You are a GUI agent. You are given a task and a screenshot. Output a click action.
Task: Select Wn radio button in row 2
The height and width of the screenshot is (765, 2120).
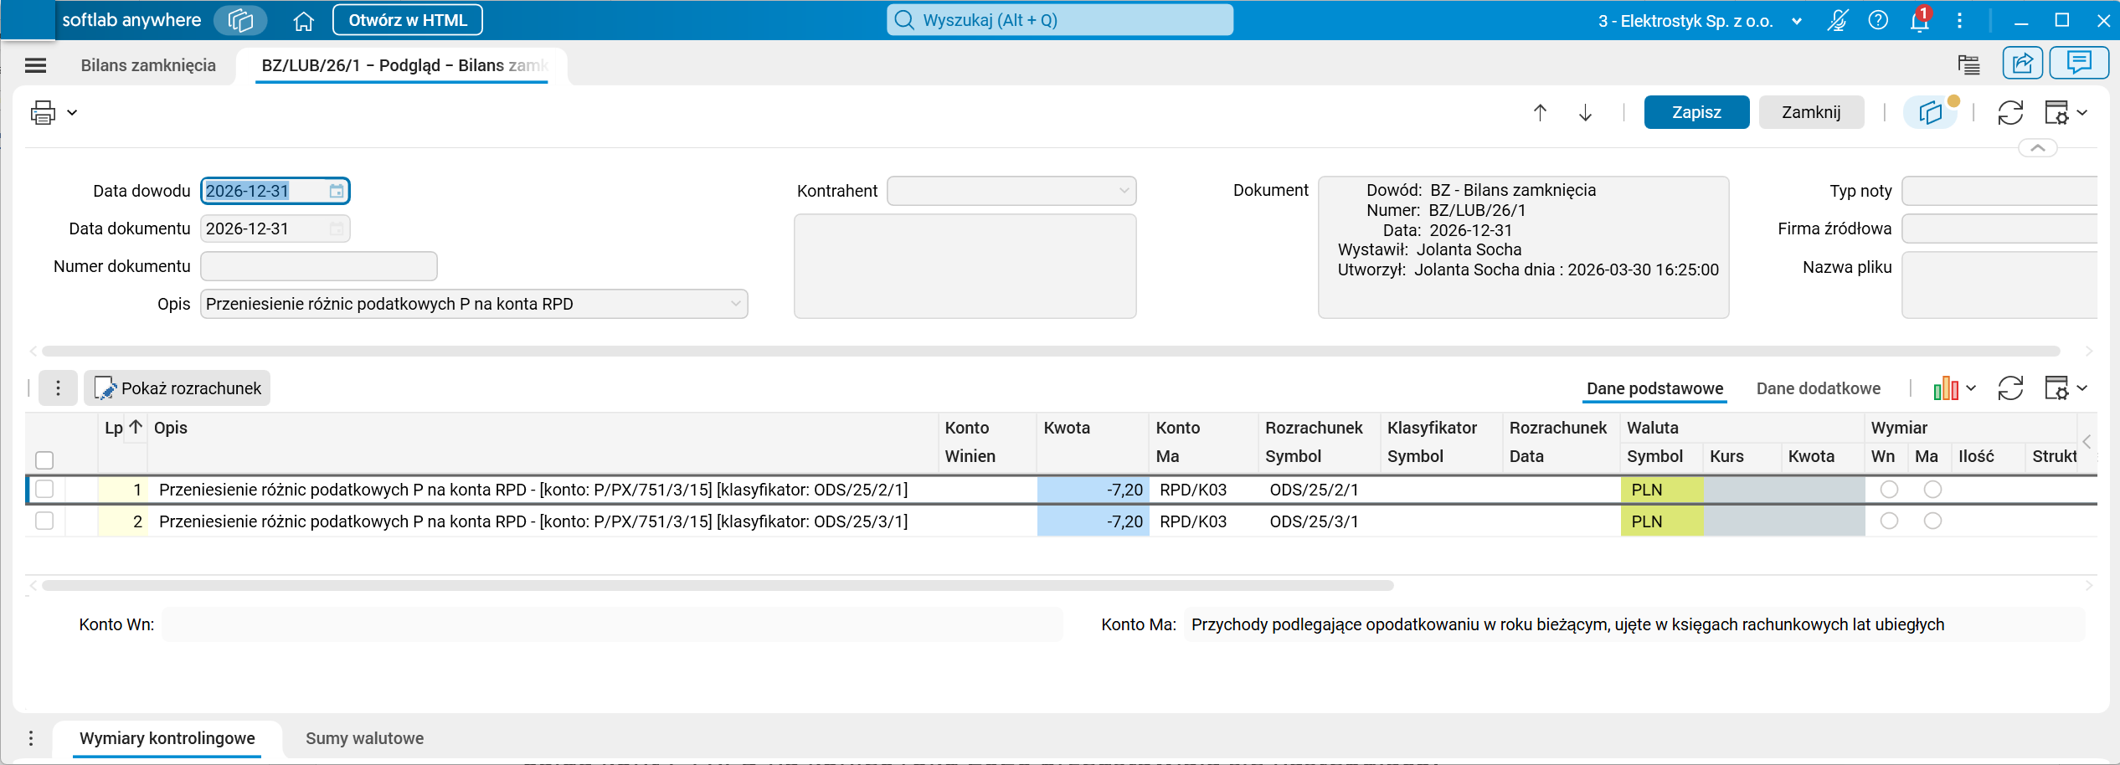pyautogui.click(x=1889, y=521)
